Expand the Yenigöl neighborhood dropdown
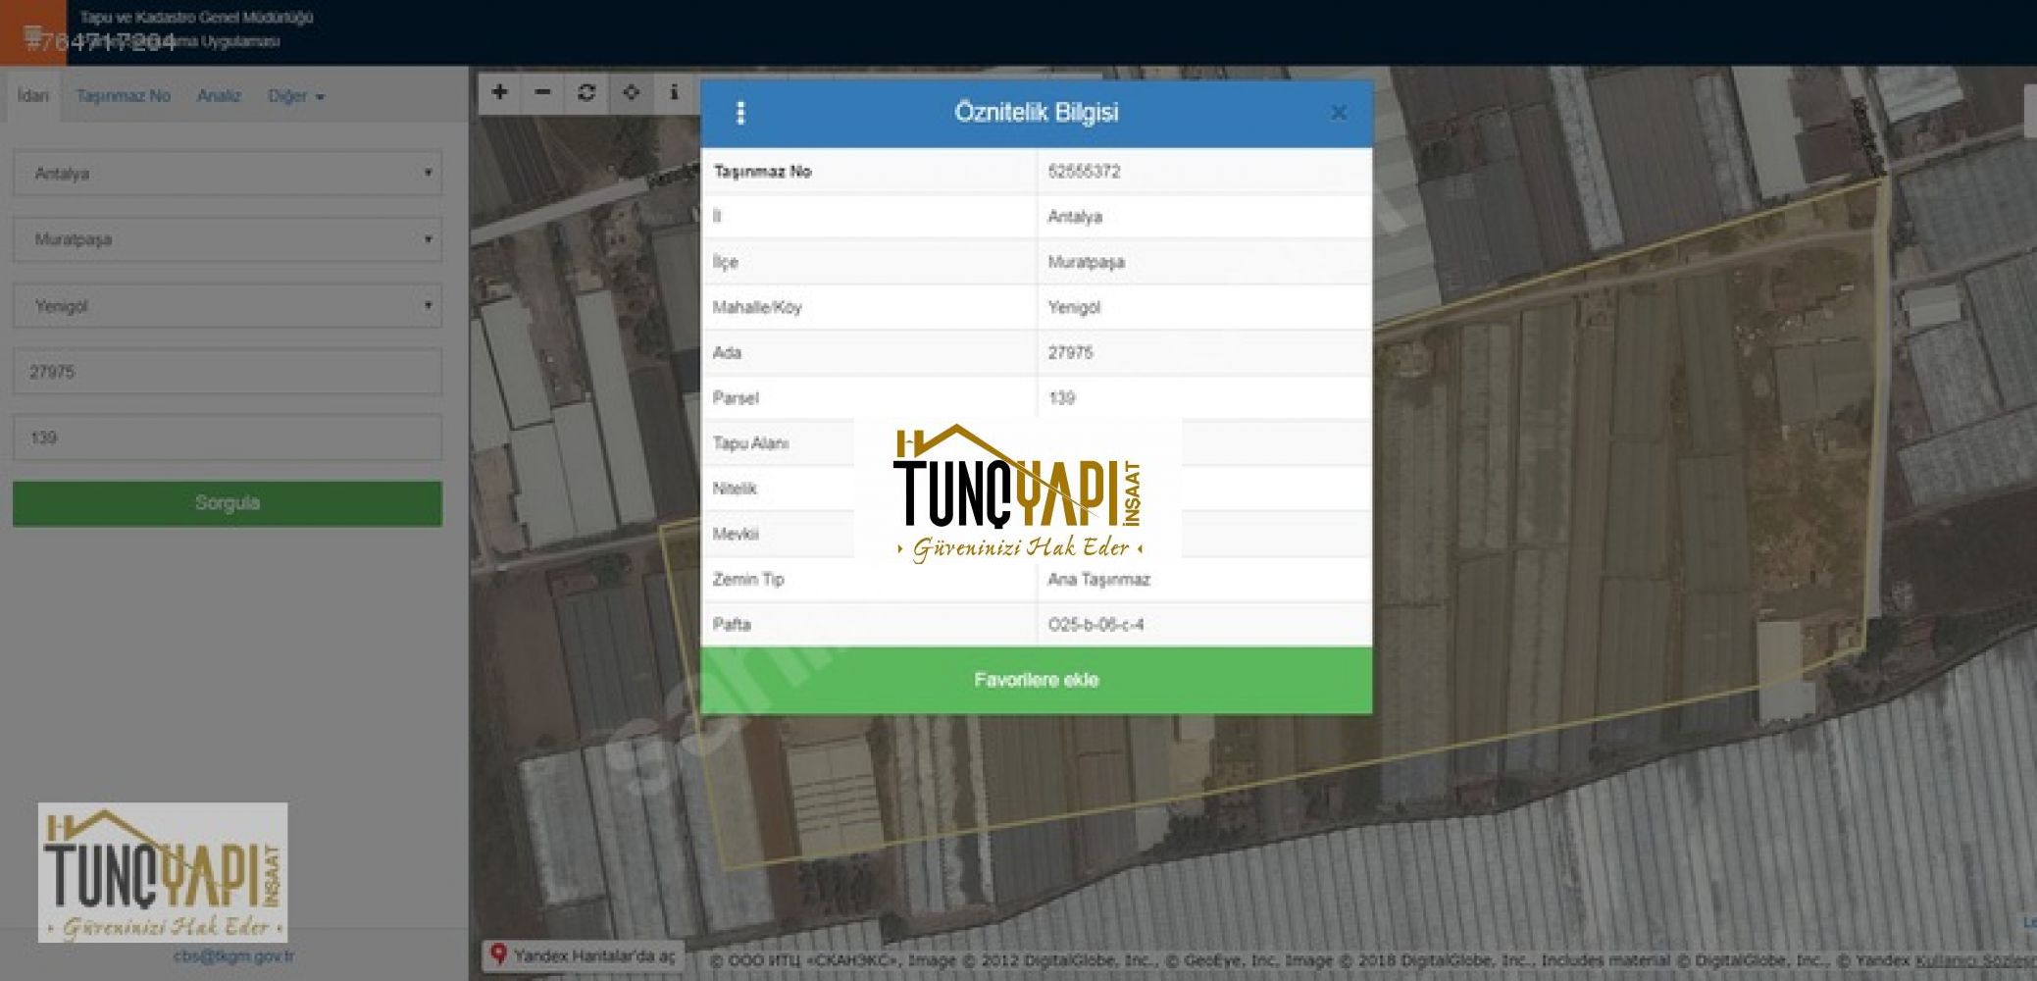This screenshot has width=2037, height=981. pos(228,306)
